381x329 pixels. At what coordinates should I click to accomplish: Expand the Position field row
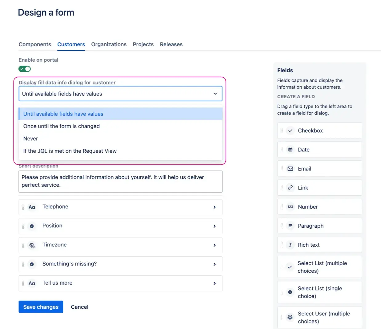(215, 226)
